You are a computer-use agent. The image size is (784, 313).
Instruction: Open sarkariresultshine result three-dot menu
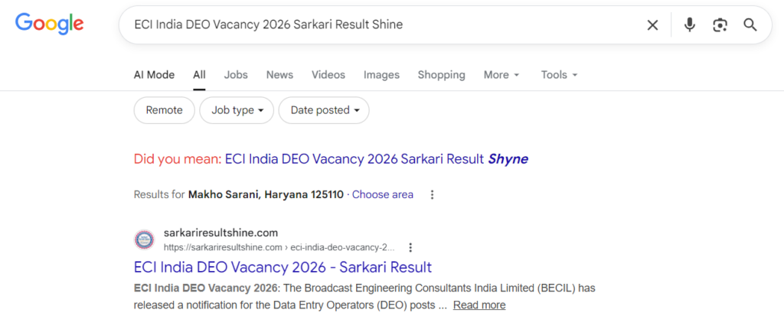click(x=410, y=247)
